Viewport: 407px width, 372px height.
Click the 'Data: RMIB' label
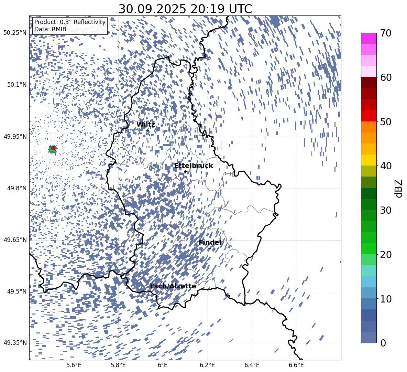point(50,29)
